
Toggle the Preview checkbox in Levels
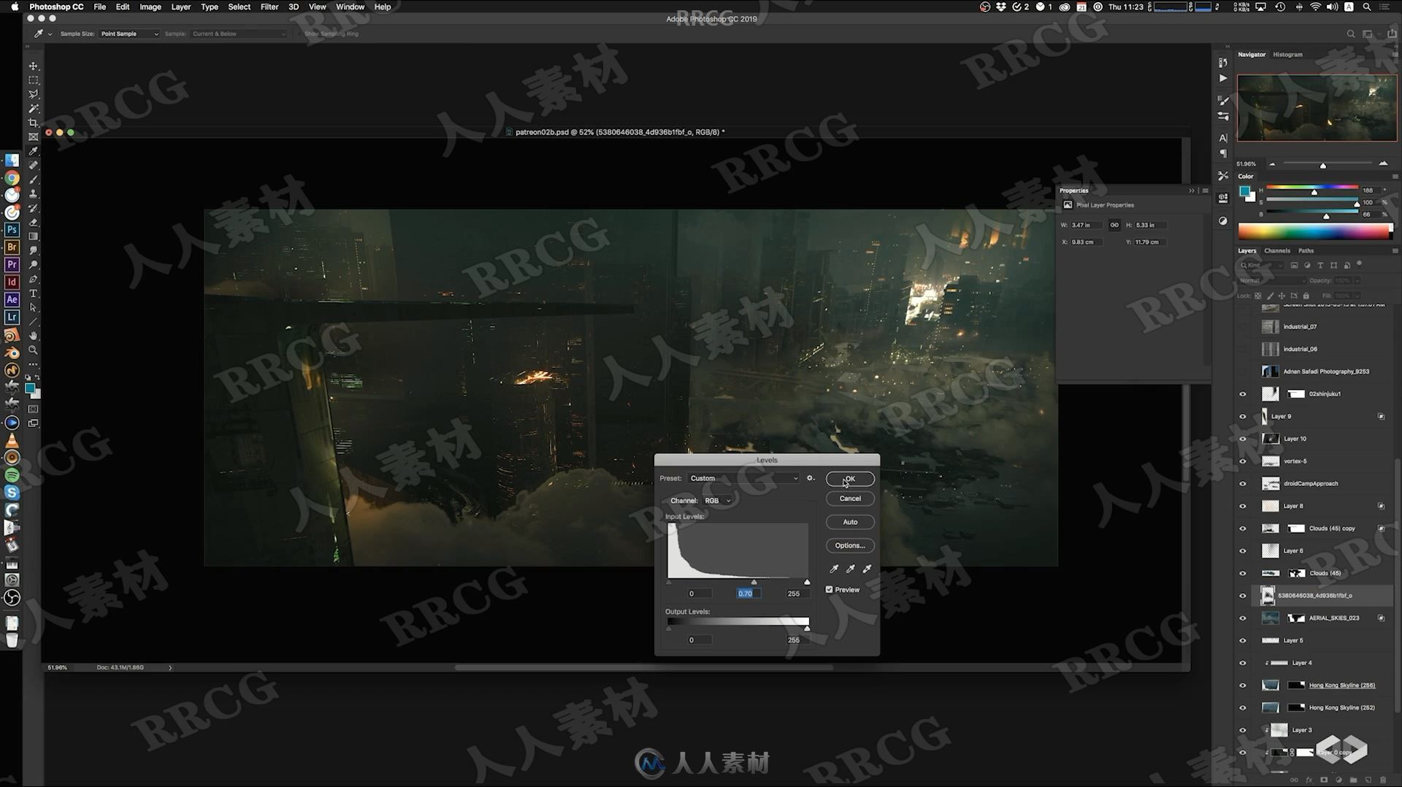(829, 589)
